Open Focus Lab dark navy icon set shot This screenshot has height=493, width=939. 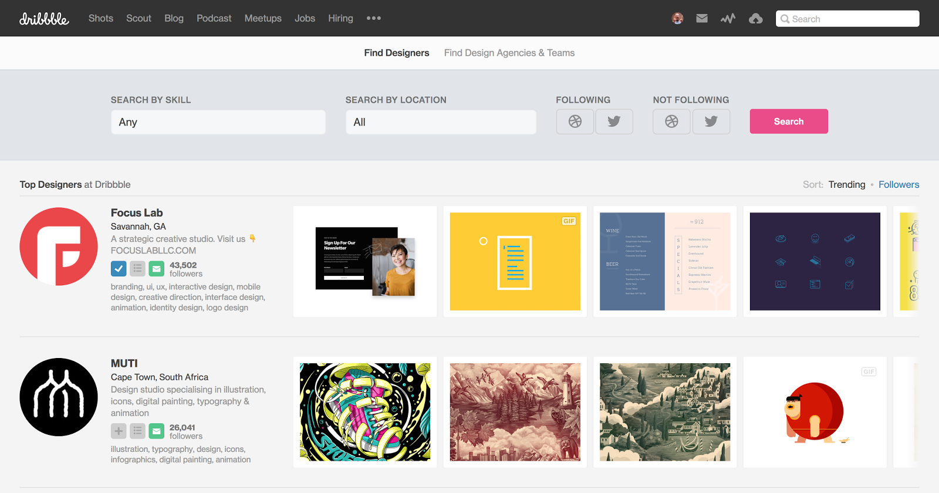[815, 261]
